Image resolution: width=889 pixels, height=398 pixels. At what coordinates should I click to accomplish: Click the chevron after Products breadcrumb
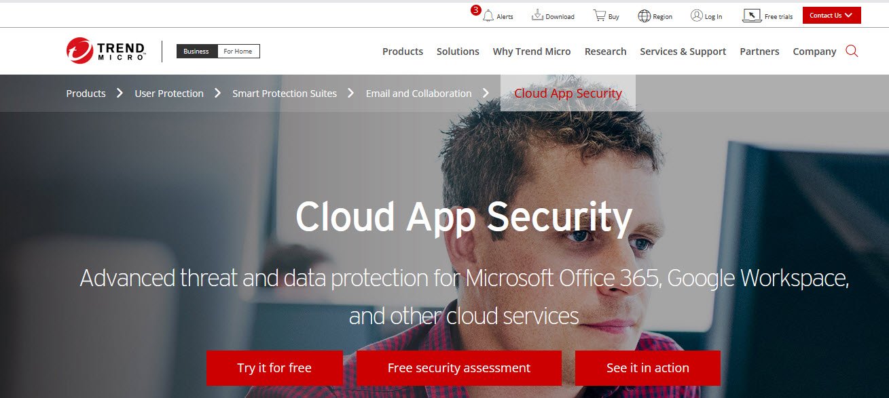click(120, 93)
